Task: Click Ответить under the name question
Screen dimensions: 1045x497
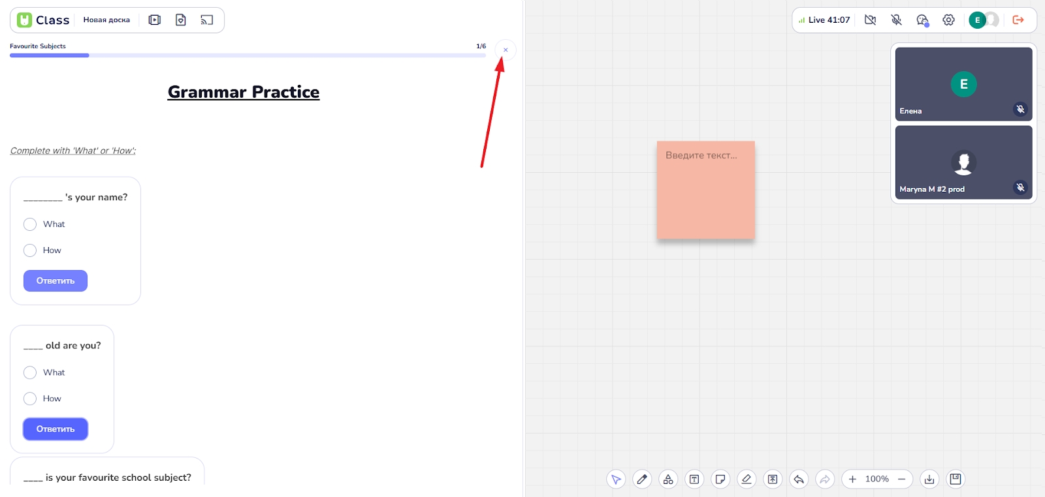Action: [x=56, y=281]
